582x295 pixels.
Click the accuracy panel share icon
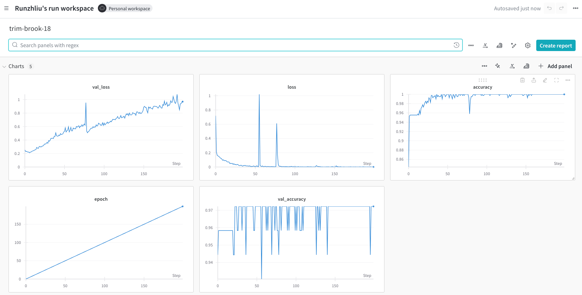pyautogui.click(x=534, y=80)
